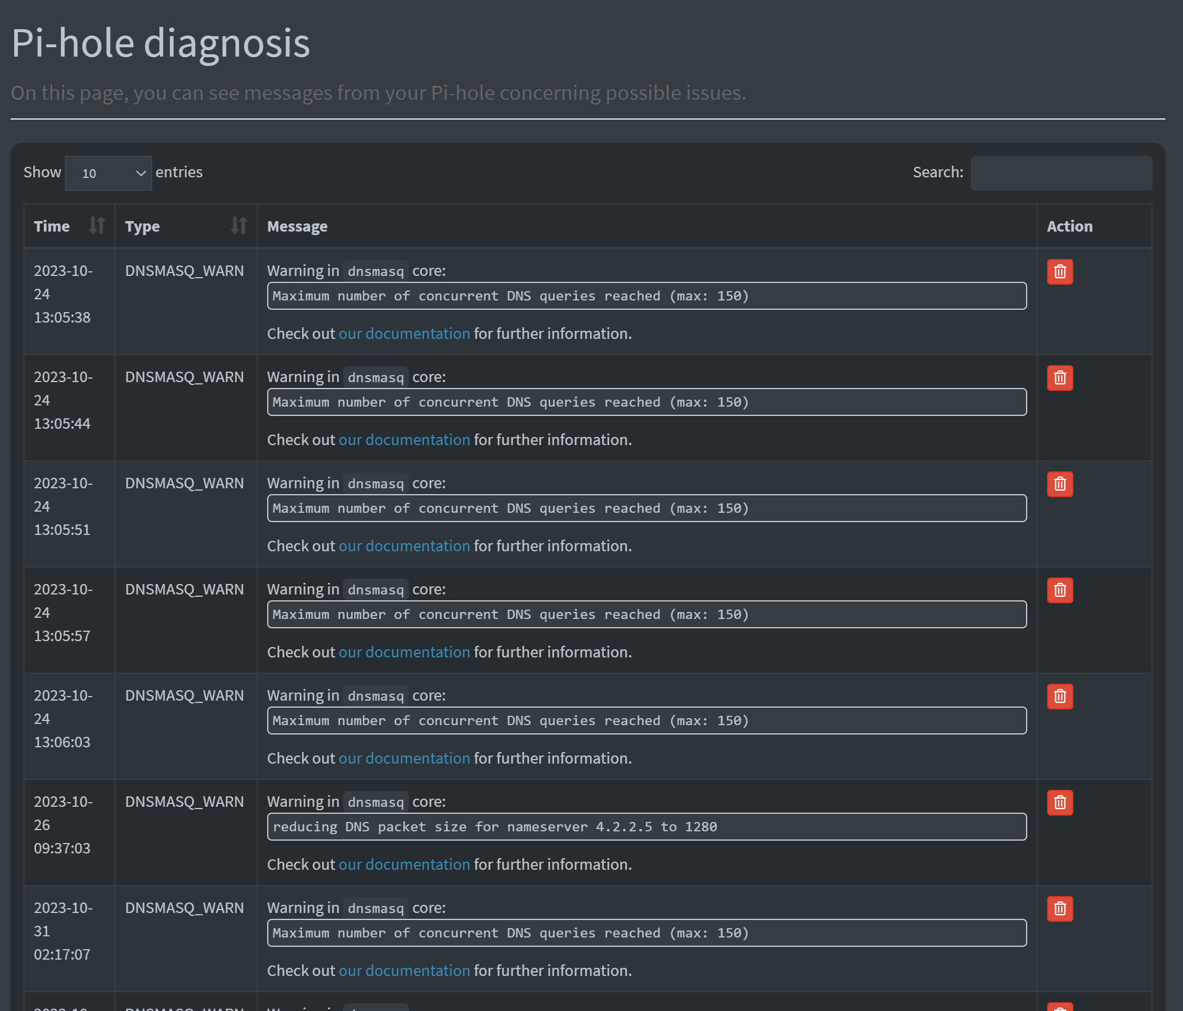
Task: Open documentation link in 13:05:38 row
Action: point(404,334)
